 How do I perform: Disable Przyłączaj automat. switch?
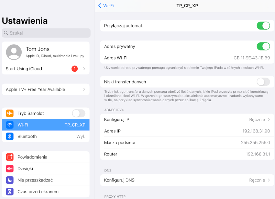[x=263, y=25]
